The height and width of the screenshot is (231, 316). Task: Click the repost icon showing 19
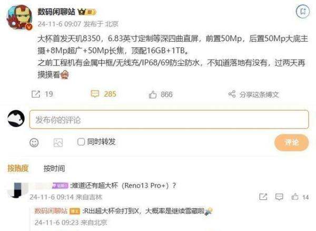pos(36,94)
